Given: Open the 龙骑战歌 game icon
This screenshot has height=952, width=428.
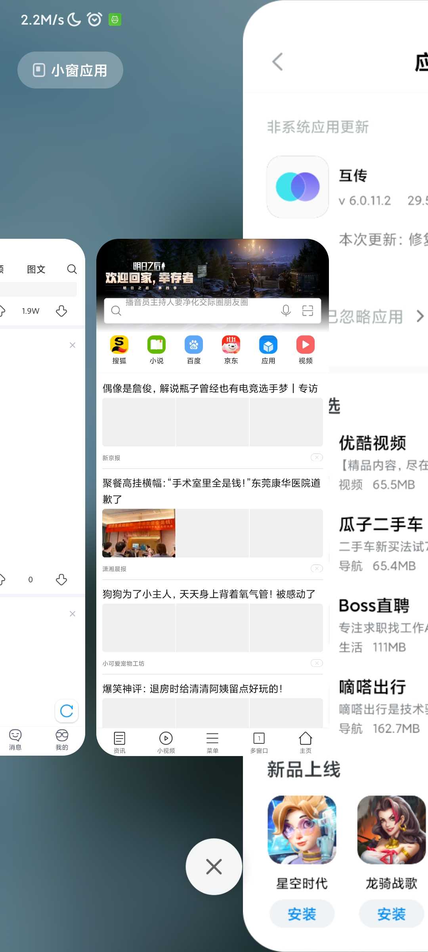Looking at the screenshot, I should tap(392, 830).
